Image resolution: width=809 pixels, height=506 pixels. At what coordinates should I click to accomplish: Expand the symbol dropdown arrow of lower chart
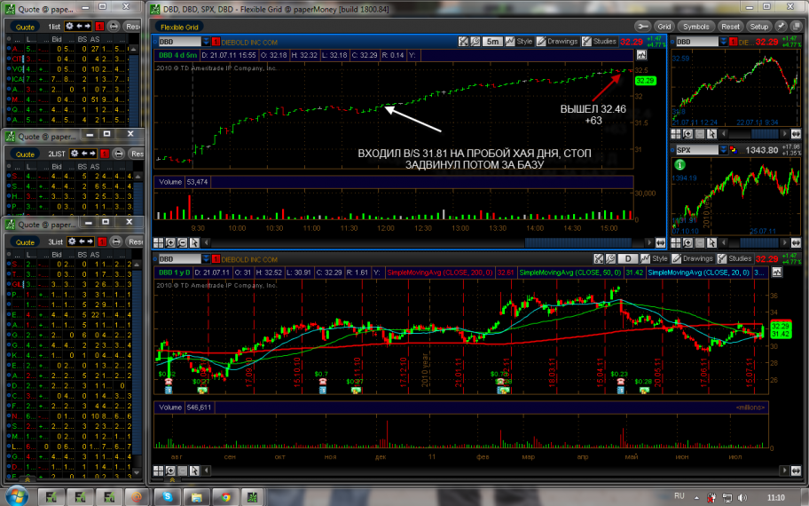[206, 259]
